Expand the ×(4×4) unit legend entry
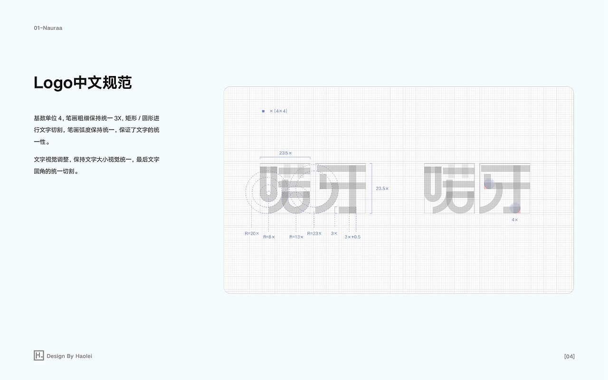This screenshot has height=380, width=608. pyautogui.click(x=278, y=110)
